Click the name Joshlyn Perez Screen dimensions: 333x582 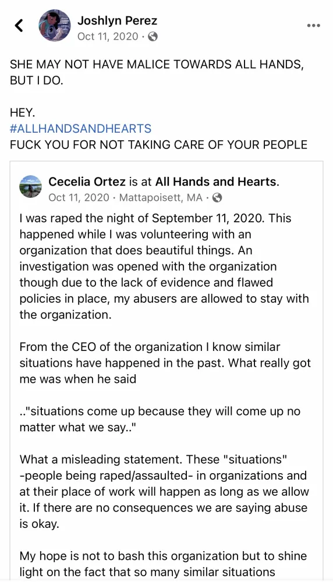[118, 21]
